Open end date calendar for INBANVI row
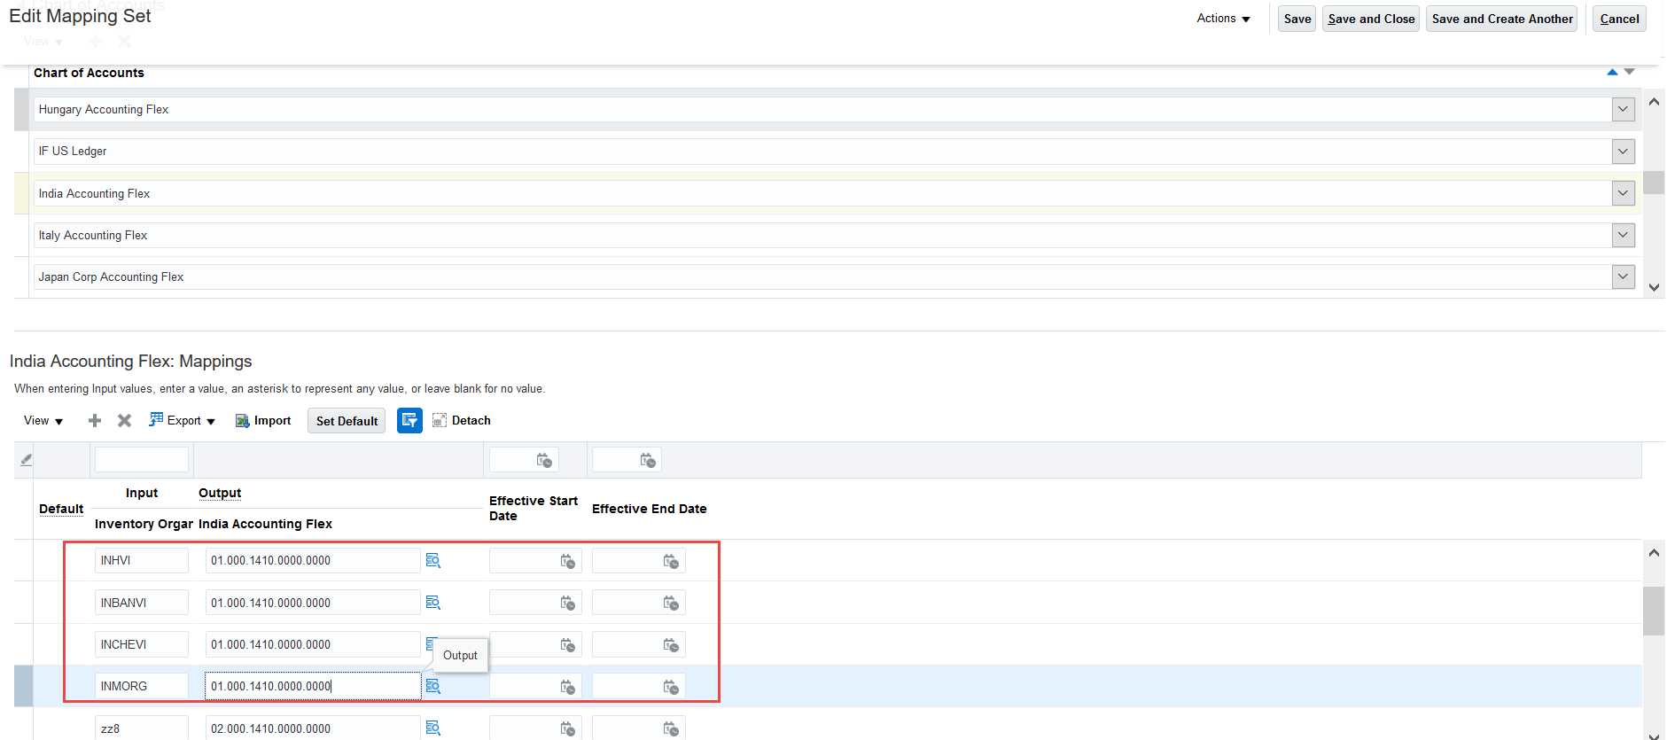Image resolution: width=1667 pixels, height=740 pixels. [671, 603]
